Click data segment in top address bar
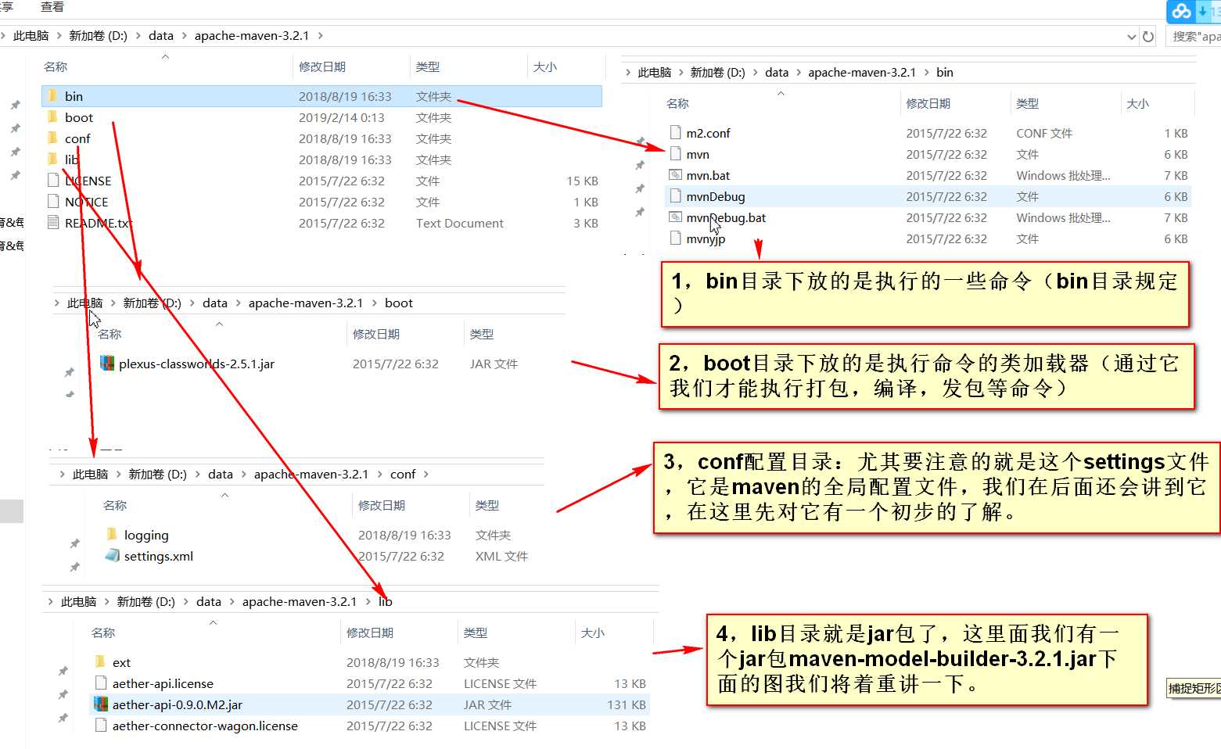The width and height of the screenshot is (1221, 749). pyautogui.click(x=161, y=35)
